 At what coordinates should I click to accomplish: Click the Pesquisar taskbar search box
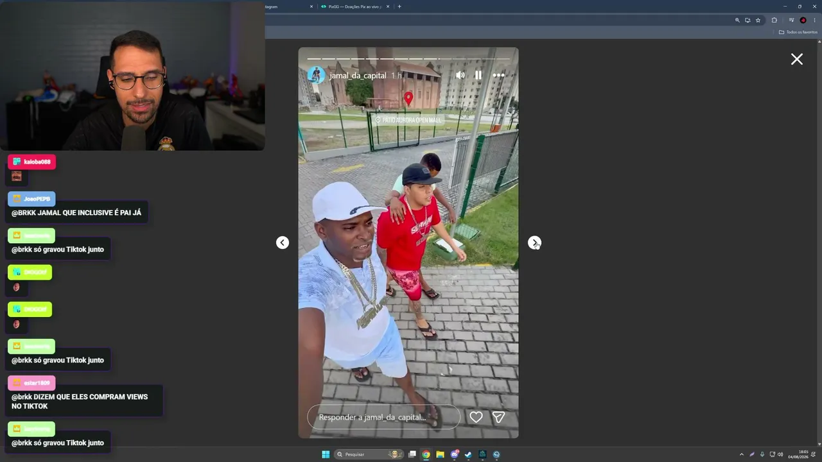coord(368,454)
